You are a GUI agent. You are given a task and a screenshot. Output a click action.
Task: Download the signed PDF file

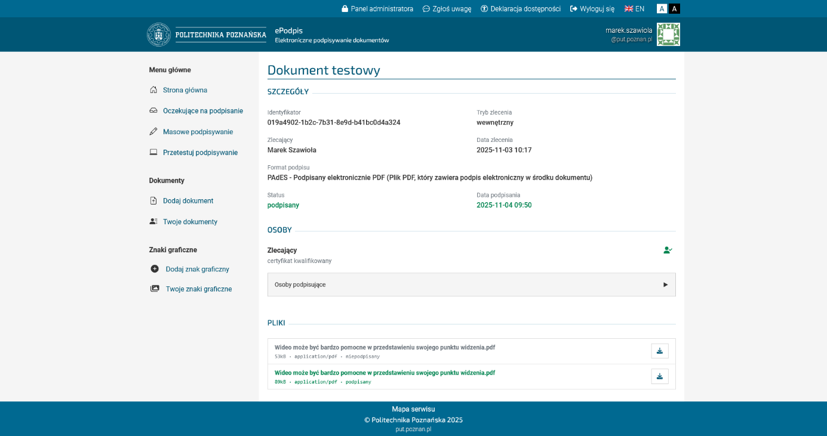tap(659, 376)
